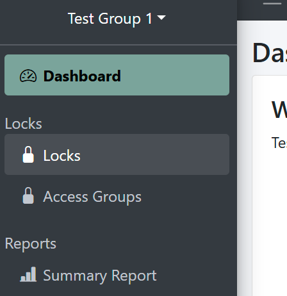Click the white padlock icon beside Locks
Viewport: 287px width, 296px height.
tap(28, 154)
